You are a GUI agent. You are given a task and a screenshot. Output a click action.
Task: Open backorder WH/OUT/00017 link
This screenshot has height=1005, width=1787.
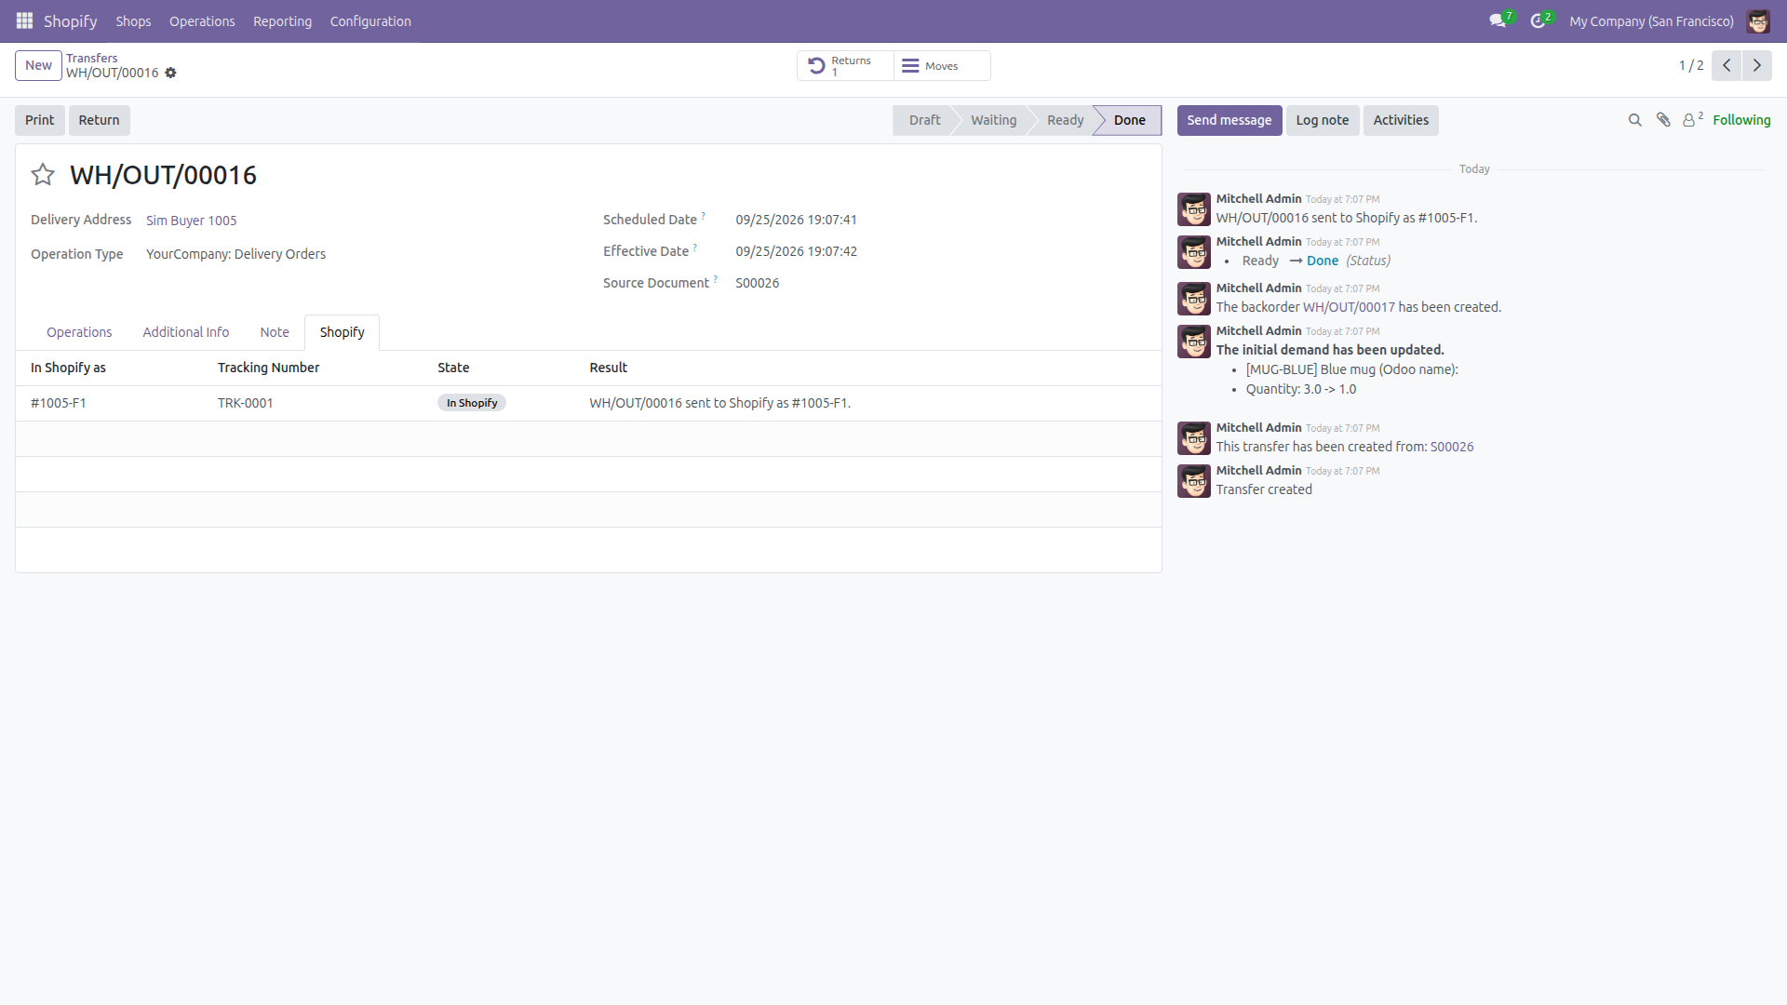click(x=1349, y=307)
